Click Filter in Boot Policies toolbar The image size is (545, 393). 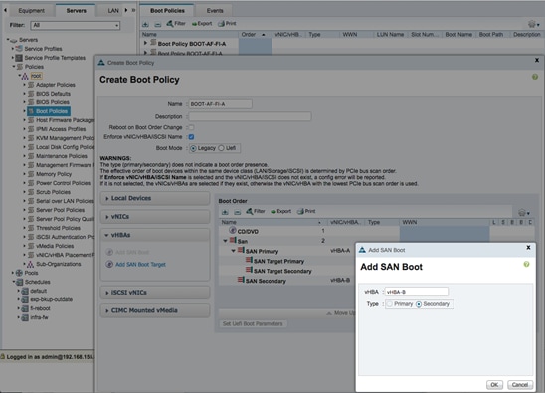(x=175, y=24)
